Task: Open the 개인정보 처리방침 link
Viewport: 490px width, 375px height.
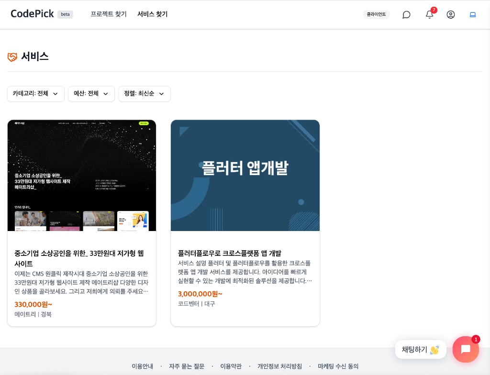Action: pos(279,366)
